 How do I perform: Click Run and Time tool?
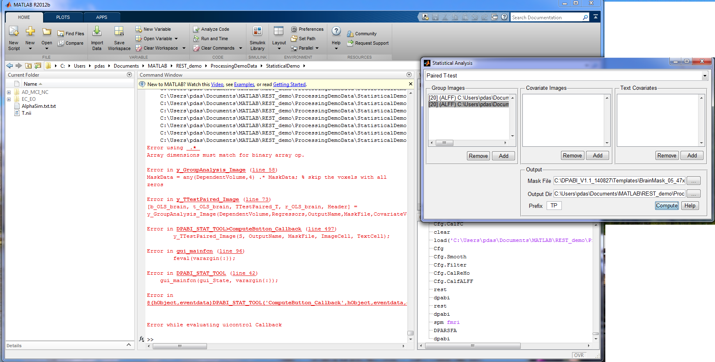pos(211,39)
